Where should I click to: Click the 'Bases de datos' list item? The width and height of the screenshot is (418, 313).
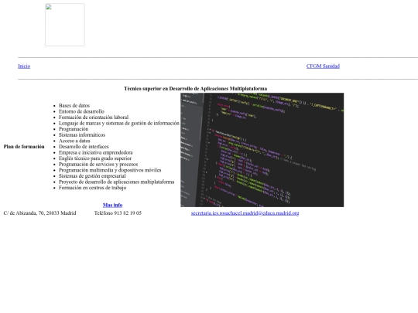74,105
